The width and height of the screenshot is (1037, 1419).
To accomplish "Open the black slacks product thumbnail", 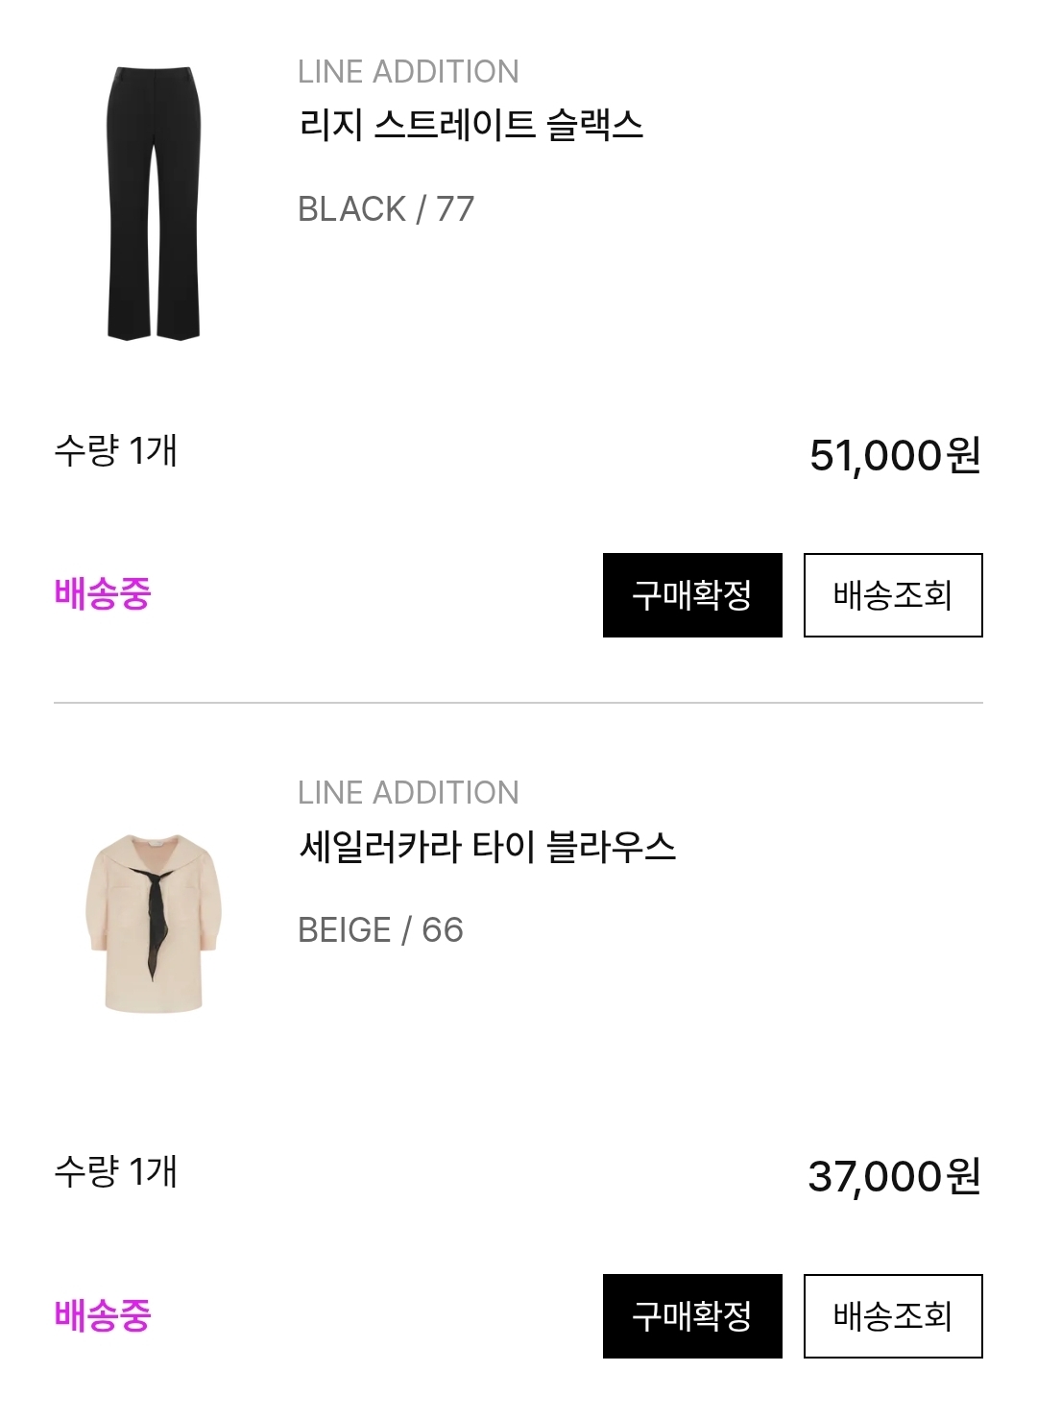I will click(154, 203).
